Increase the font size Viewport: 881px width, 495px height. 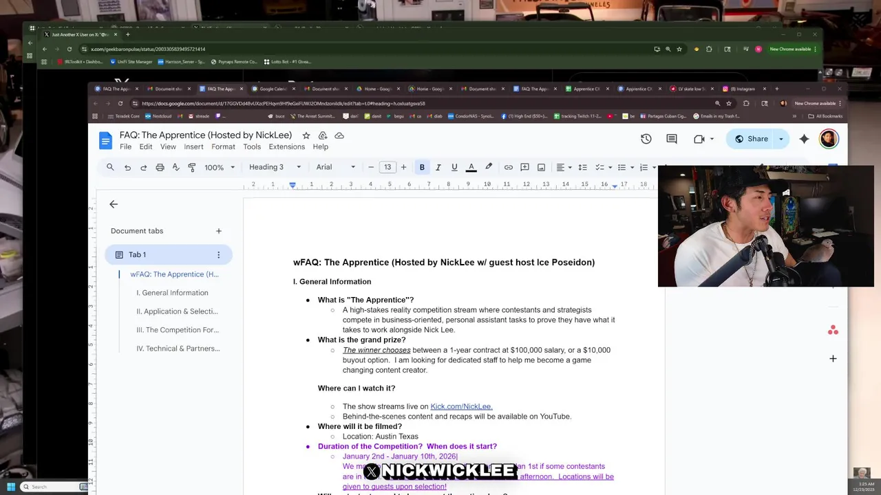pyautogui.click(x=403, y=167)
